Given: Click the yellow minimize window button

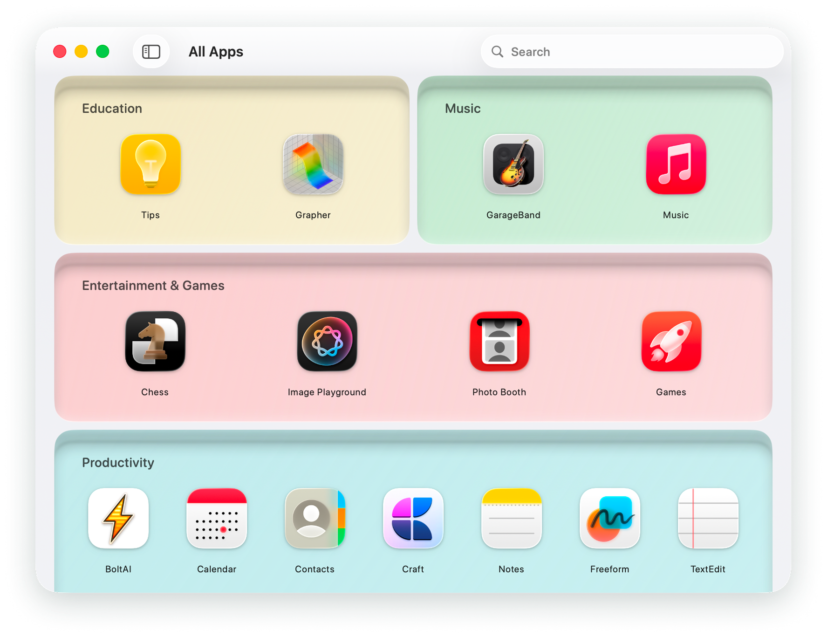Looking at the screenshot, I should [x=81, y=52].
